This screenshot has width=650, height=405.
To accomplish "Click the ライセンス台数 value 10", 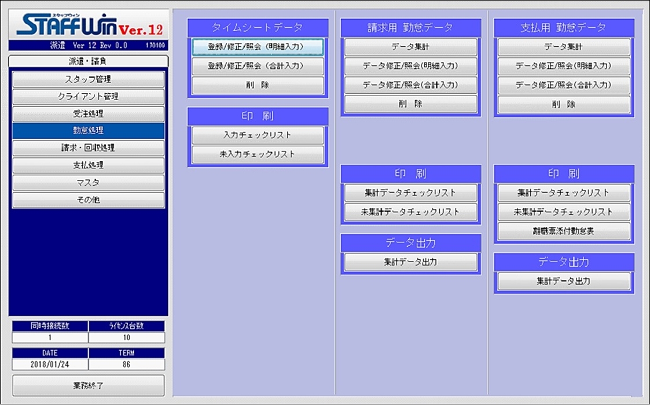I will [126, 337].
